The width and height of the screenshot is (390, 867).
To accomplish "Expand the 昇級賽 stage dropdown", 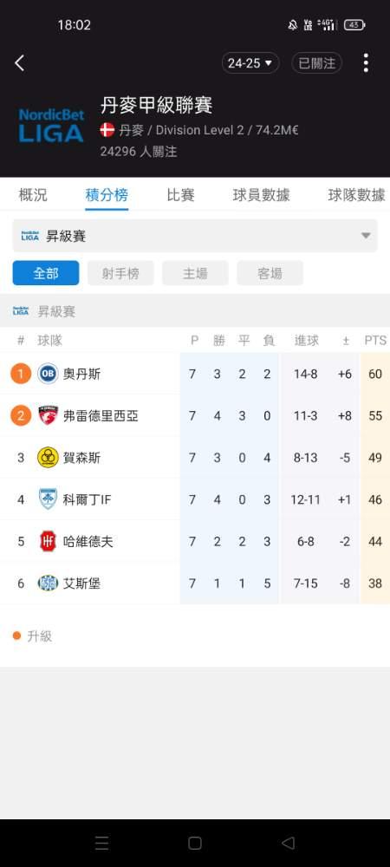I will coord(195,236).
